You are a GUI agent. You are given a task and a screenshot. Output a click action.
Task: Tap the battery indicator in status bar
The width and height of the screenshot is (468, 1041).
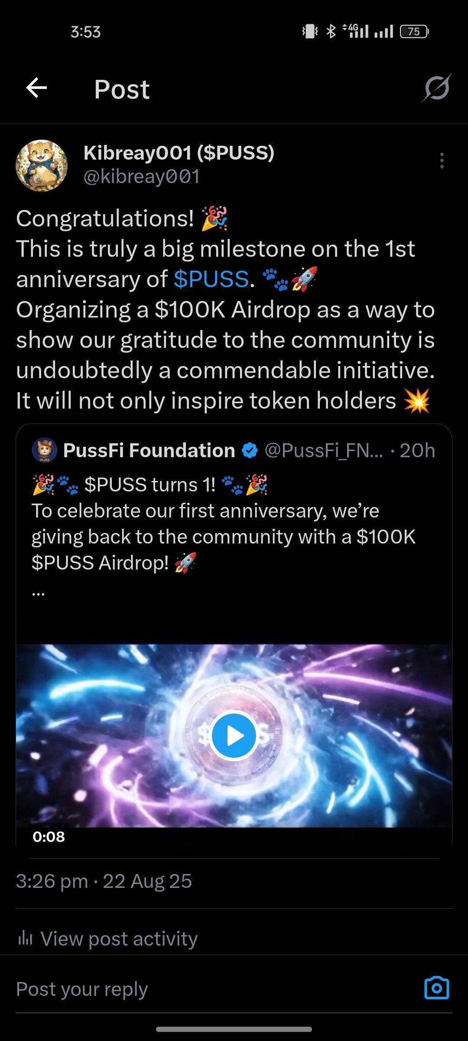click(x=414, y=32)
